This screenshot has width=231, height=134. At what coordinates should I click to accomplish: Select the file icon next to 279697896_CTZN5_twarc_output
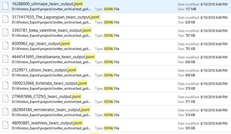[x=6, y=99]
